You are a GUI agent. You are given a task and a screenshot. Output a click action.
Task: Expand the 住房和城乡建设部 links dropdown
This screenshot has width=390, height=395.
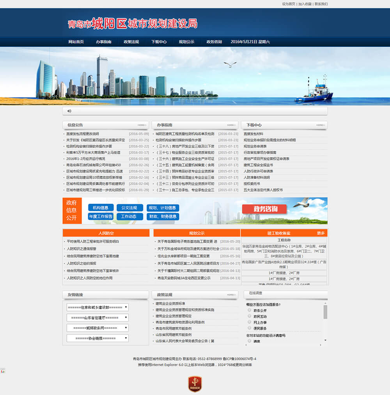[x=97, y=308]
